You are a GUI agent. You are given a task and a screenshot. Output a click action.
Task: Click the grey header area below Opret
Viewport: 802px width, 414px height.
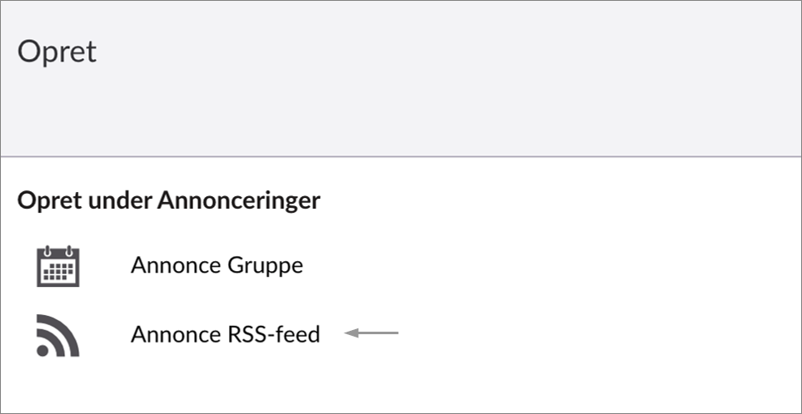pyautogui.click(x=400, y=116)
